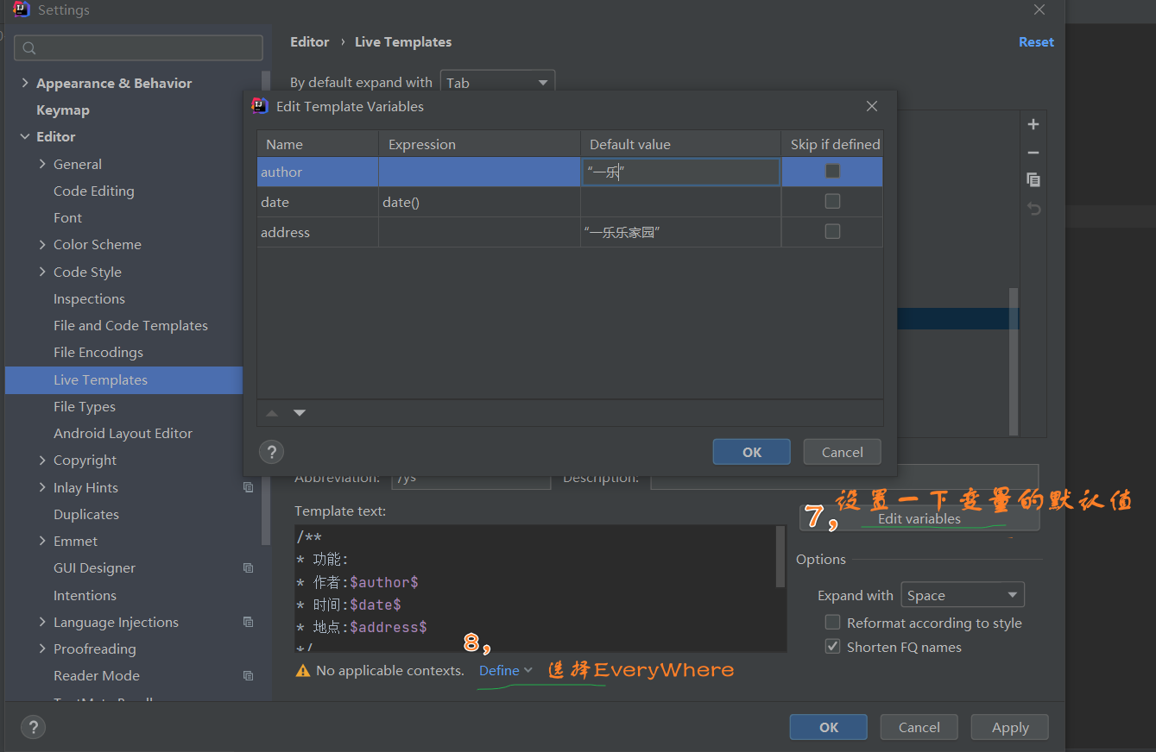The image size is (1156, 752).
Task: Open the Font settings page
Action: point(67,217)
